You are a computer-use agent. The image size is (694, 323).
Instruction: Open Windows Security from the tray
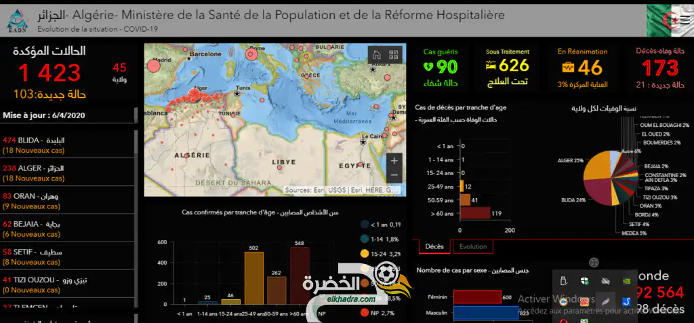[x=585, y=281]
